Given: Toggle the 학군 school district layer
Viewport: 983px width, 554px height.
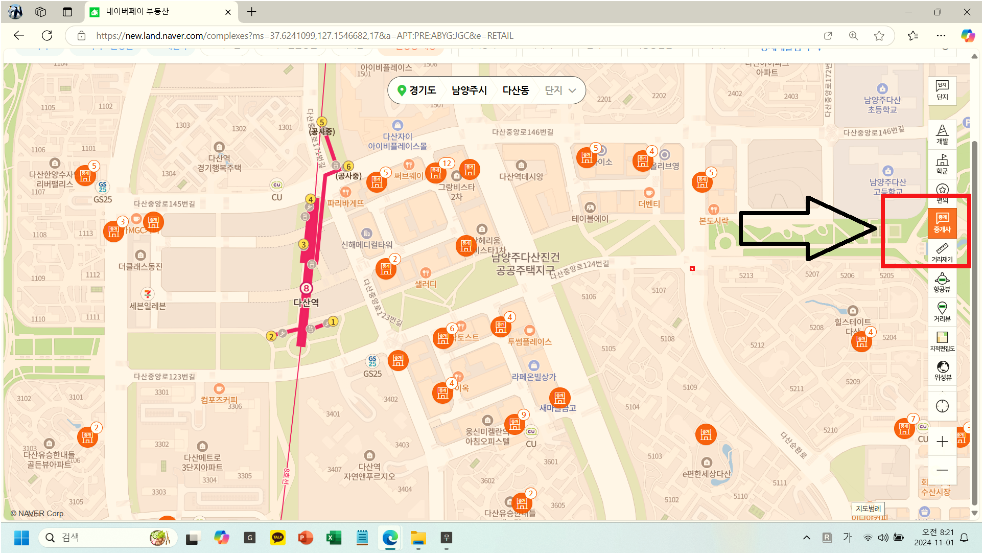Looking at the screenshot, I should coord(942,164).
